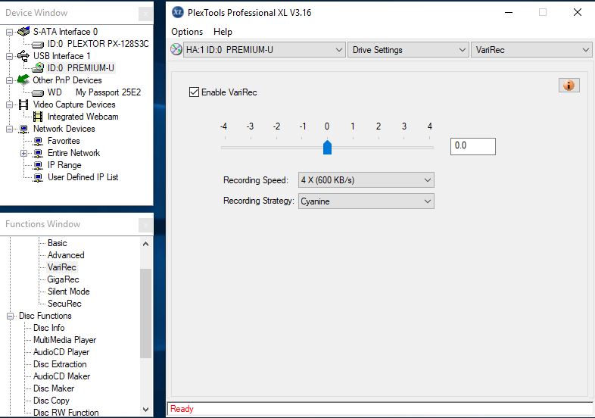Click the Favorites network icon
The height and width of the screenshot is (418, 595).
[38, 142]
